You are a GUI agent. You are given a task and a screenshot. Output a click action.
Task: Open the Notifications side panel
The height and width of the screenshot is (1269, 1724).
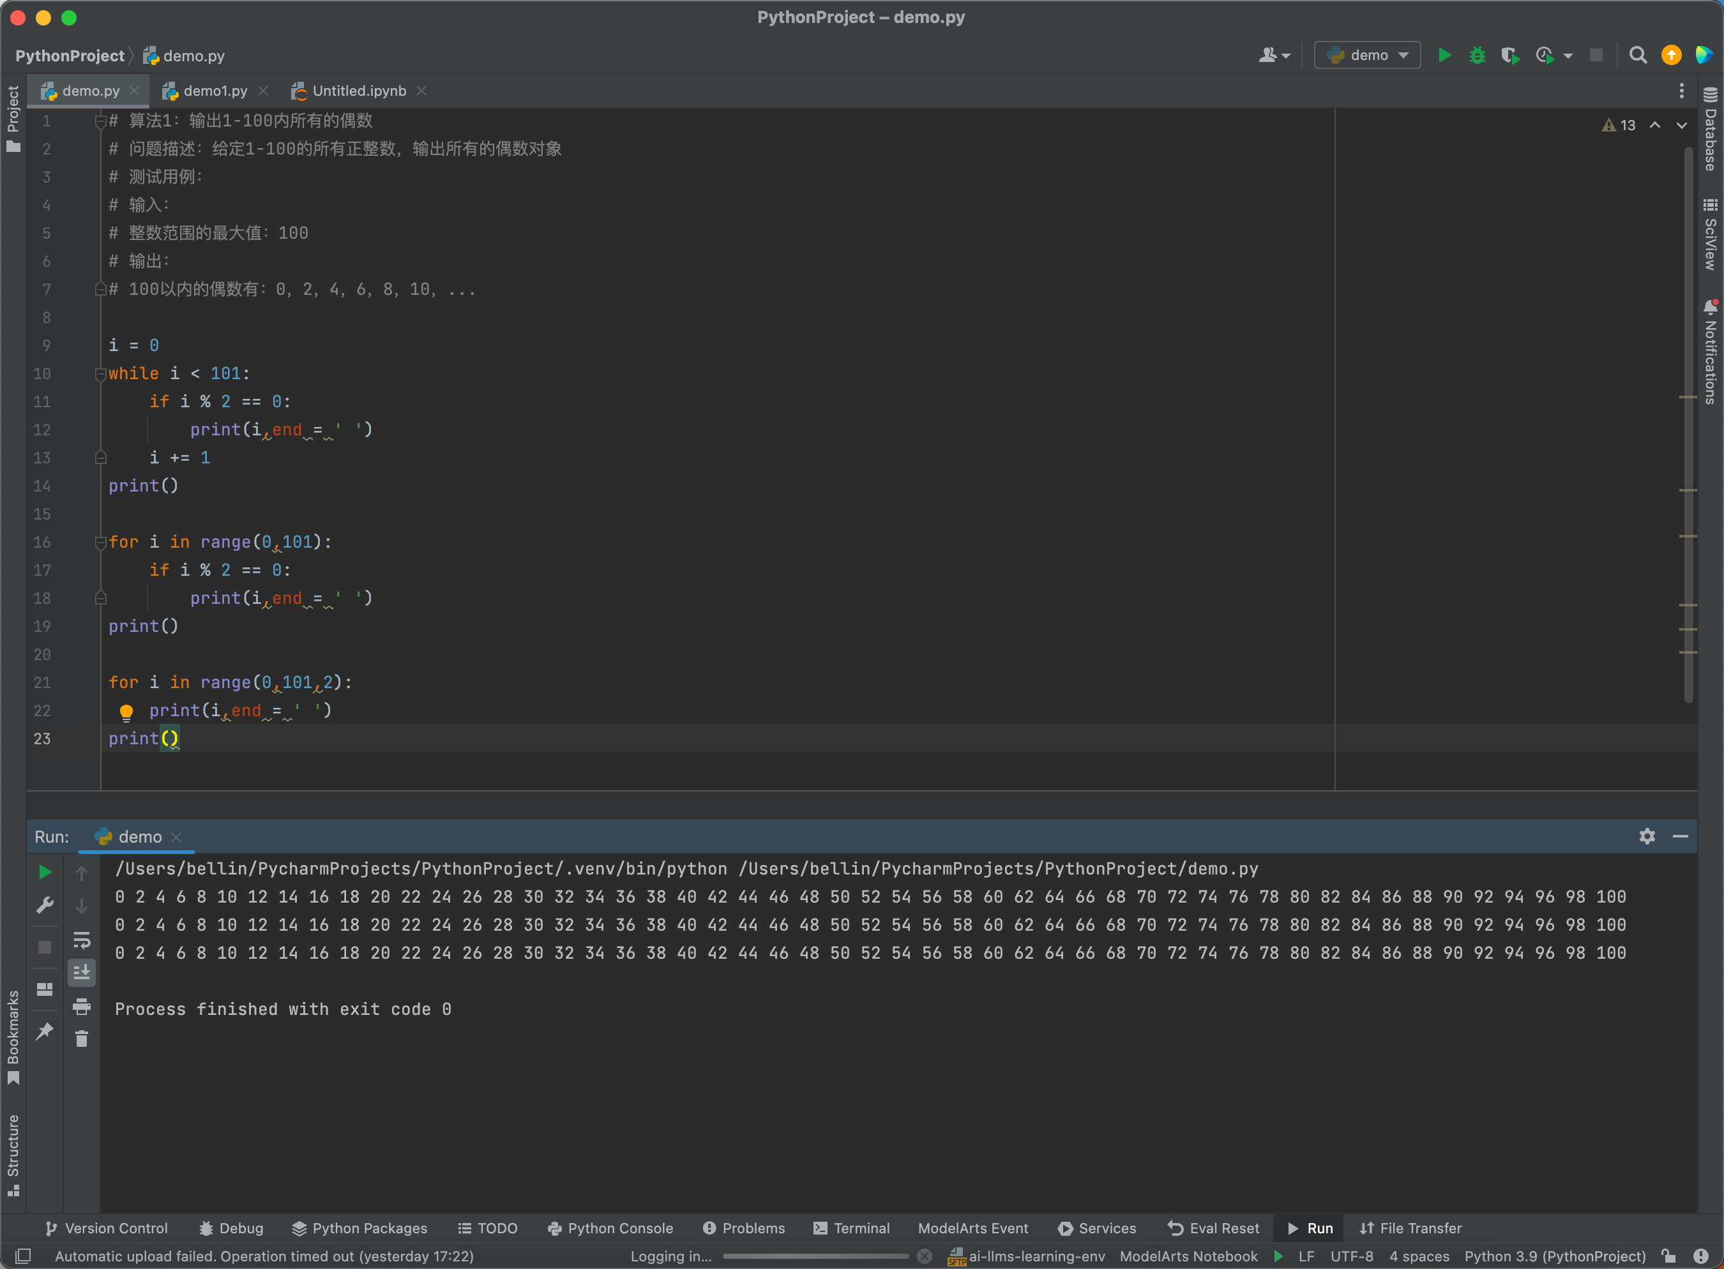pos(1710,352)
